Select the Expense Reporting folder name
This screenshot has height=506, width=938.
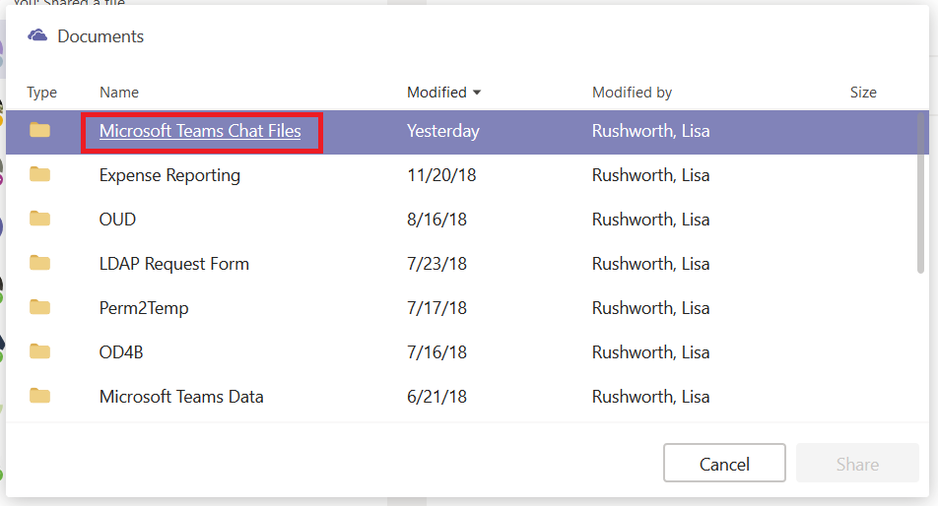[x=169, y=175]
